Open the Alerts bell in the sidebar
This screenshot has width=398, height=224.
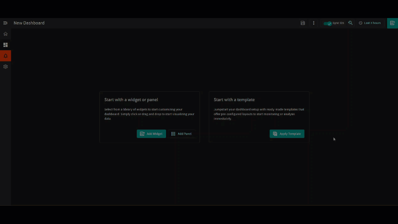pos(5,56)
